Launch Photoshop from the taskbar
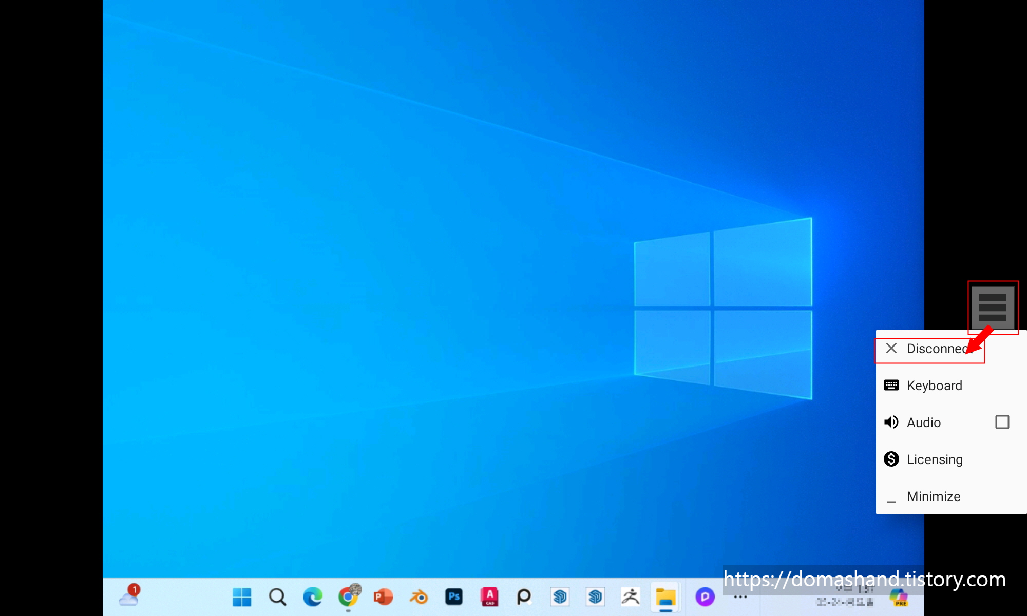 [454, 597]
